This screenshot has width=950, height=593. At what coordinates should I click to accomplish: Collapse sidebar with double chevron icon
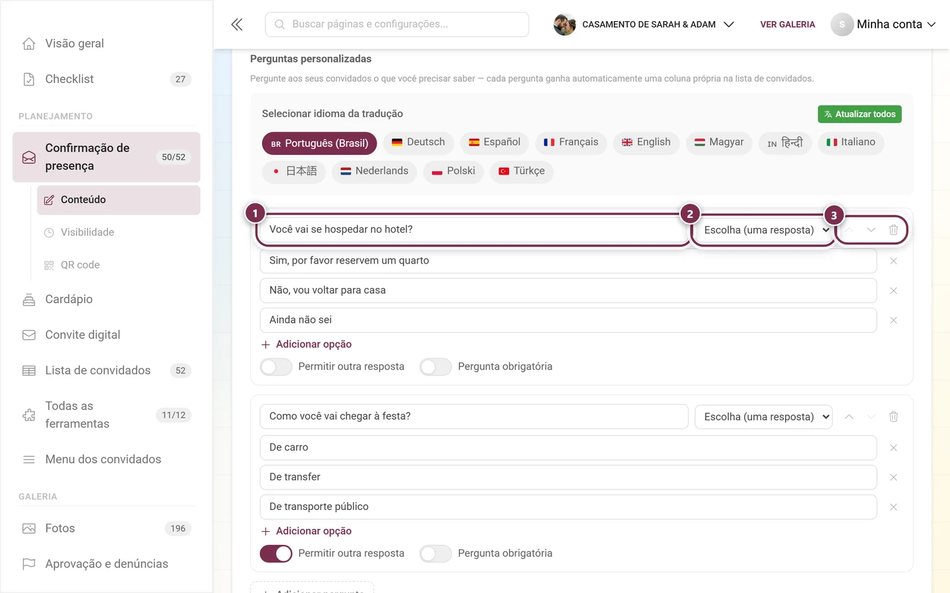click(x=237, y=24)
